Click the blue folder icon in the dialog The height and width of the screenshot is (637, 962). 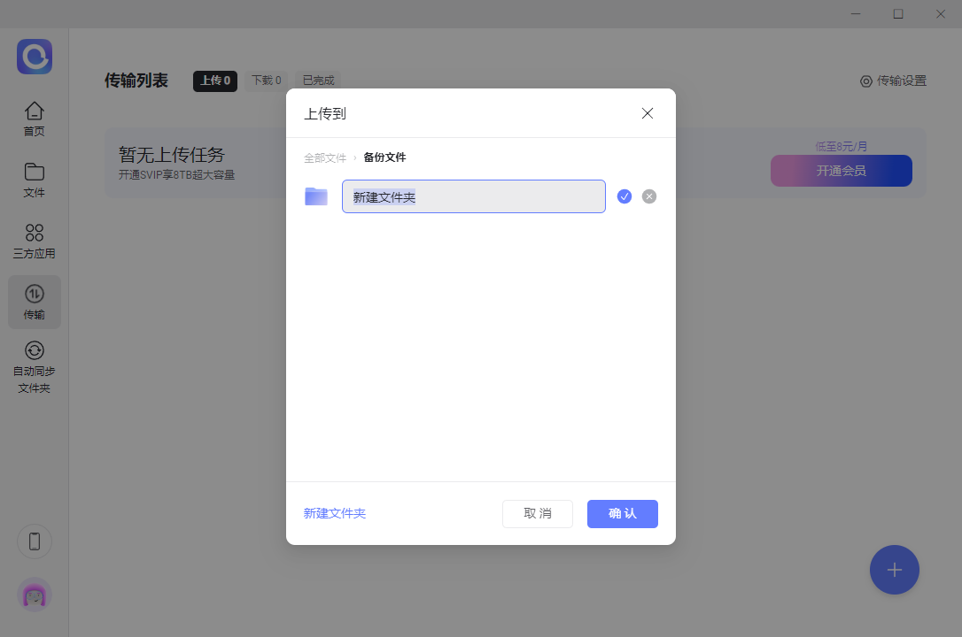pyautogui.click(x=315, y=196)
